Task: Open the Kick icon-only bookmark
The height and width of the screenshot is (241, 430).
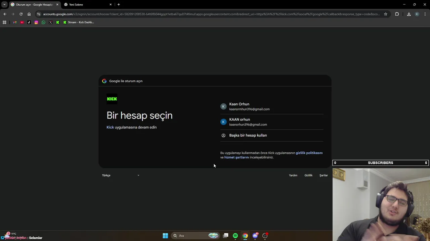Action: [x=58, y=22]
